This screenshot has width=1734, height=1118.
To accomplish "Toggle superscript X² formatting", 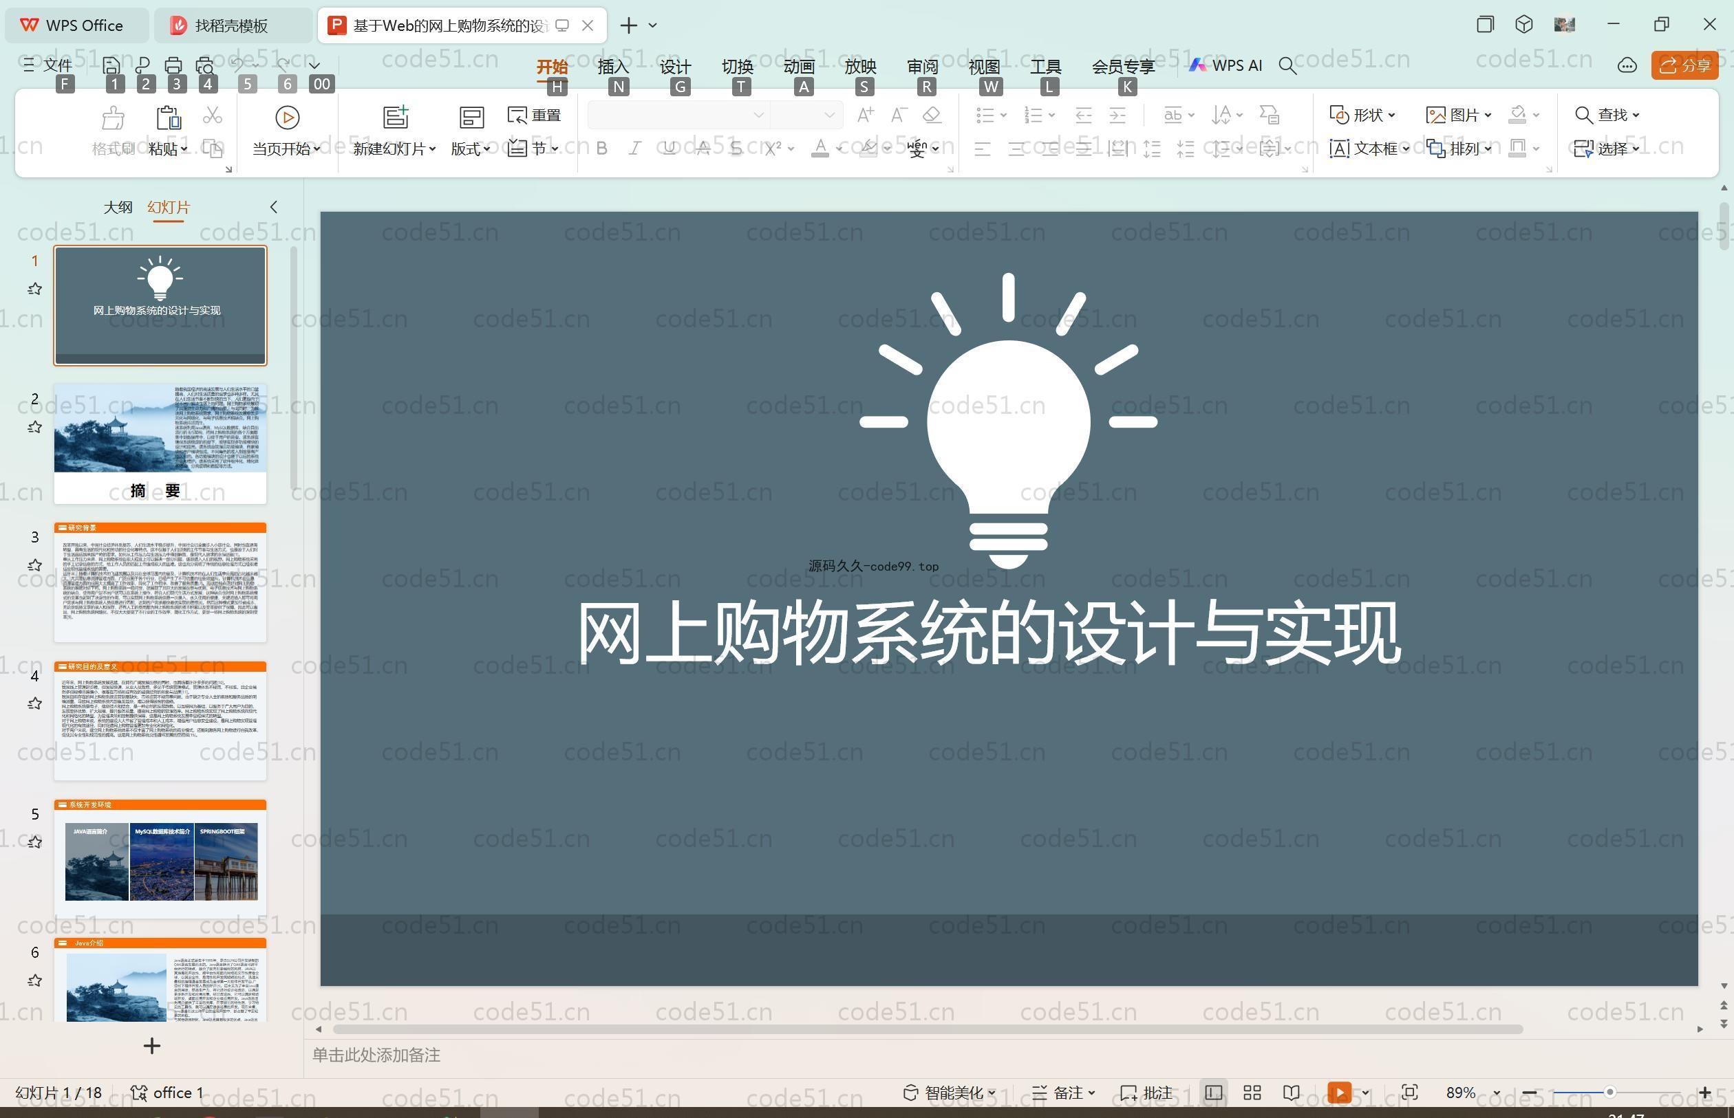I will [773, 149].
